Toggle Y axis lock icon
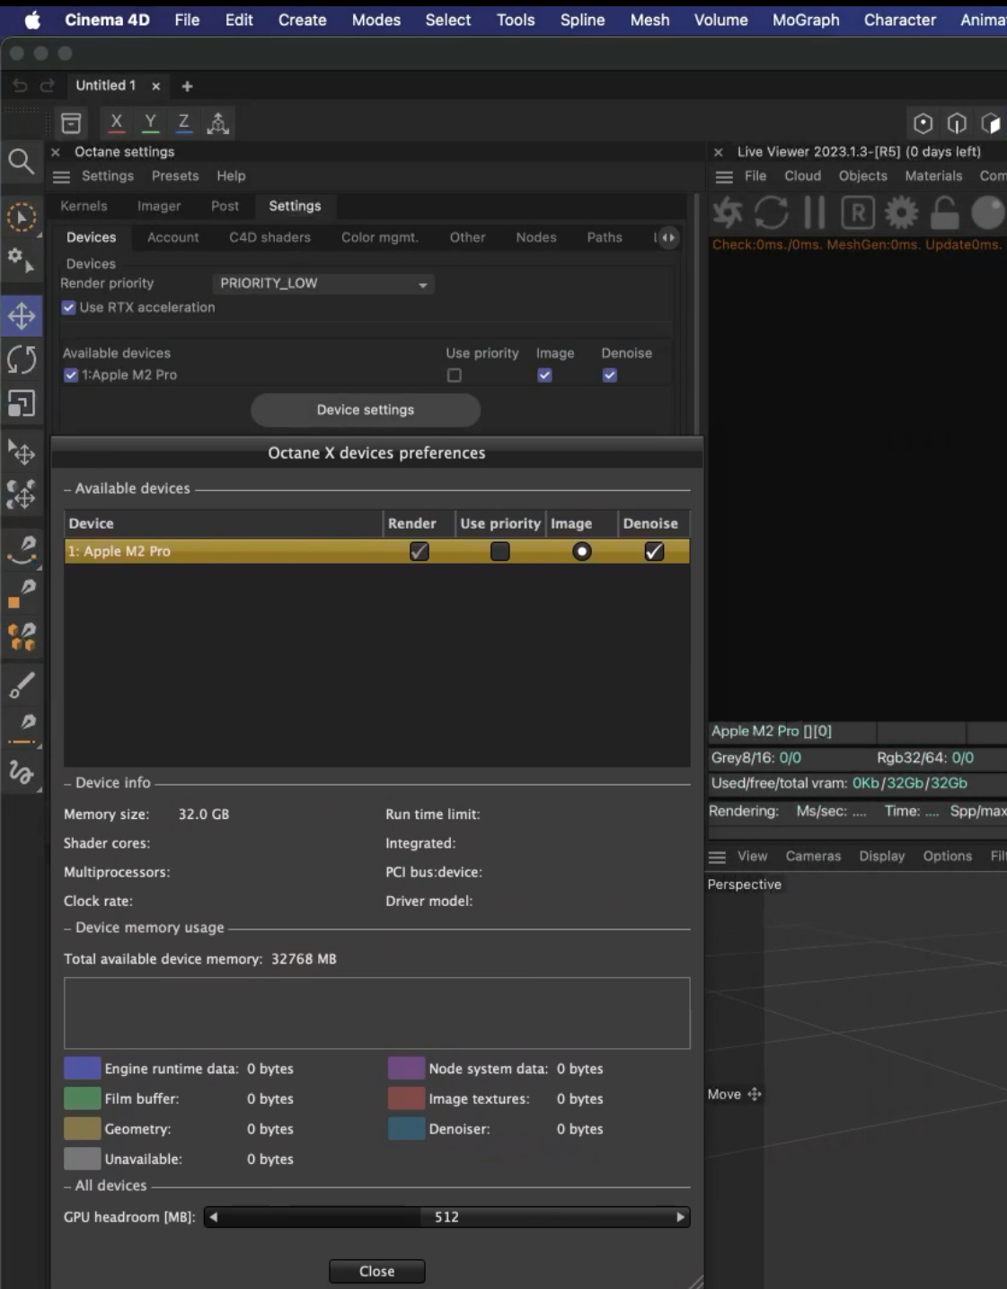The width and height of the screenshot is (1007, 1289). coord(150,123)
